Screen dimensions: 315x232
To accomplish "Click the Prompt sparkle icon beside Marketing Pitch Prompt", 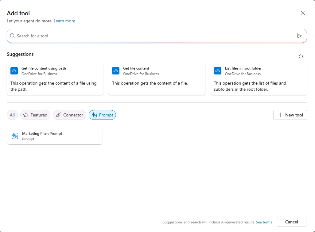I will pos(14,136).
